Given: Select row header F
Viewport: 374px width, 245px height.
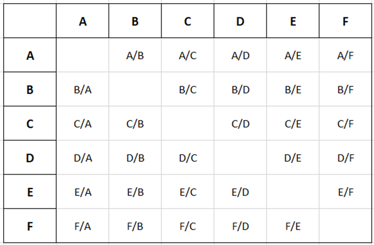Looking at the screenshot, I should [x=30, y=226].
